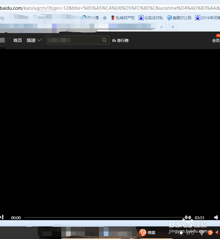Open a new browser tab with plus button
220x239 pixels.
(x=173, y=27)
